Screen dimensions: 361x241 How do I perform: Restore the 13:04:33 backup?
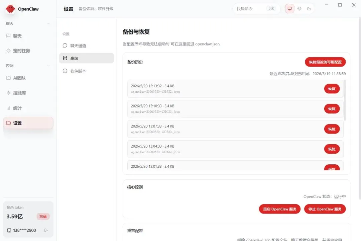point(332,149)
